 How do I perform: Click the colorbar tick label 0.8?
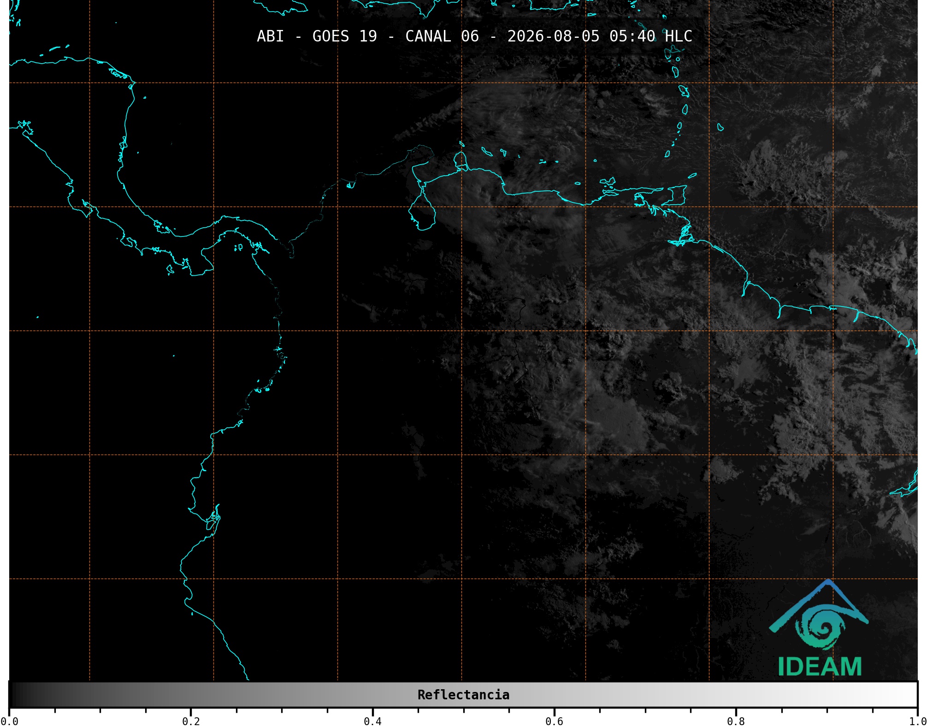click(x=736, y=721)
